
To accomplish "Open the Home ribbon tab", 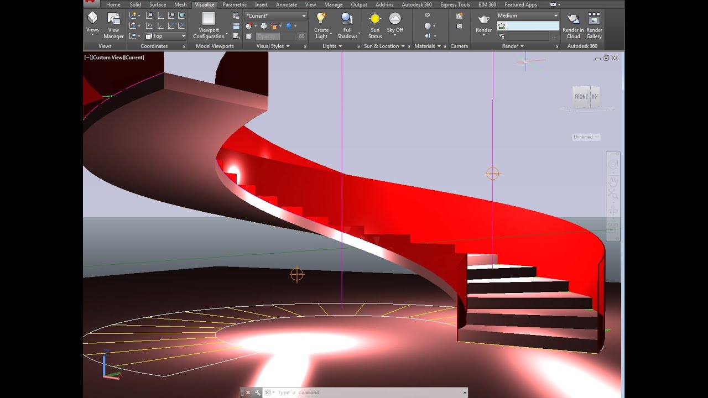I will pyautogui.click(x=113, y=4).
